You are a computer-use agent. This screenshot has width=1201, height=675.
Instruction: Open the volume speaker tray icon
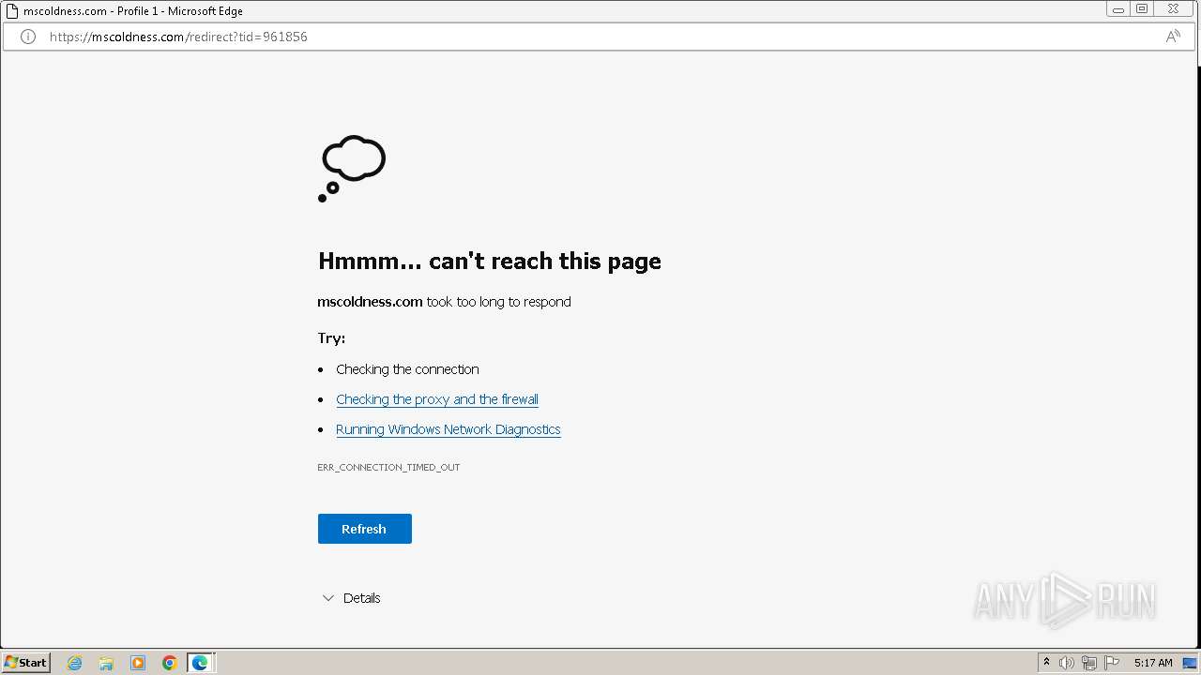(1067, 663)
